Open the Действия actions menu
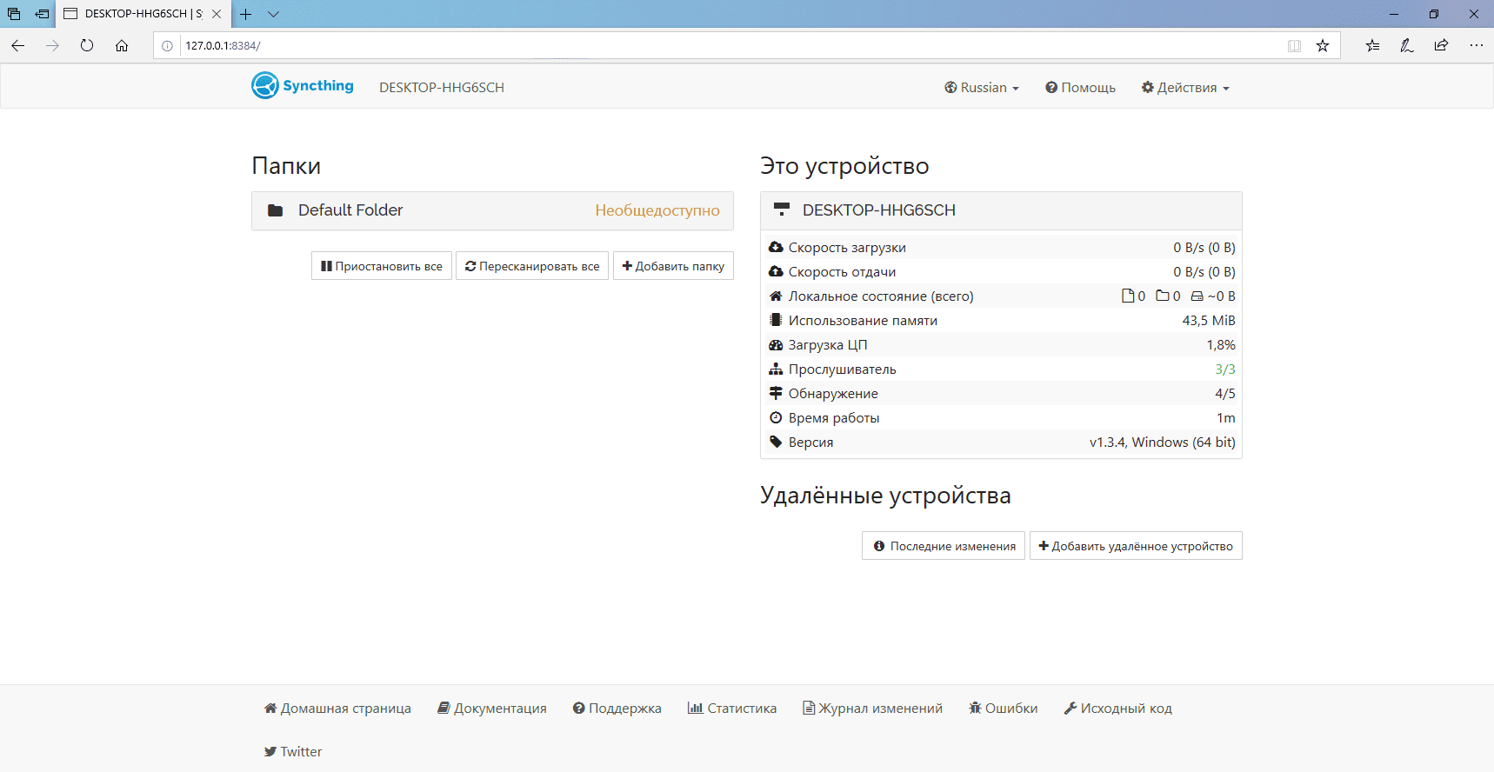Image resolution: width=1494 pixels, height=772 pixels. [1185, 88]
